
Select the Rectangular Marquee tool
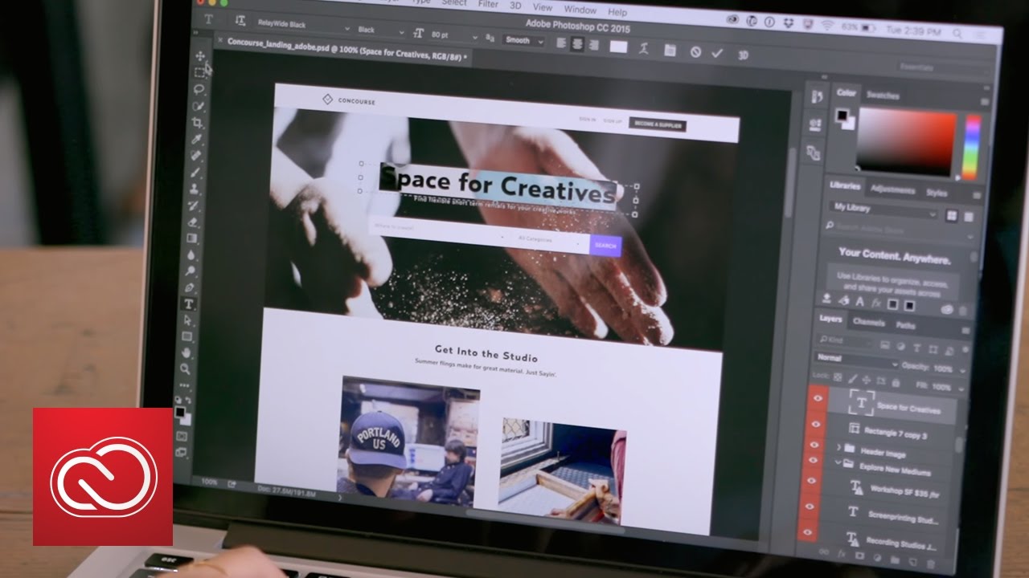pyautogui.click(x=199, y=73)
